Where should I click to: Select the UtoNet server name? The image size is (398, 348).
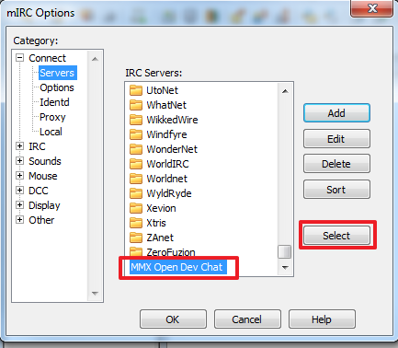(162, 90)
